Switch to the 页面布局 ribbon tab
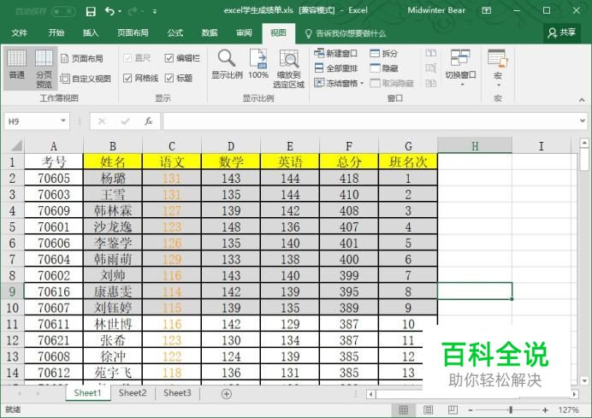The height and width of the screenshot is (418, 592). pyautogui.click(x=133, y=32)
